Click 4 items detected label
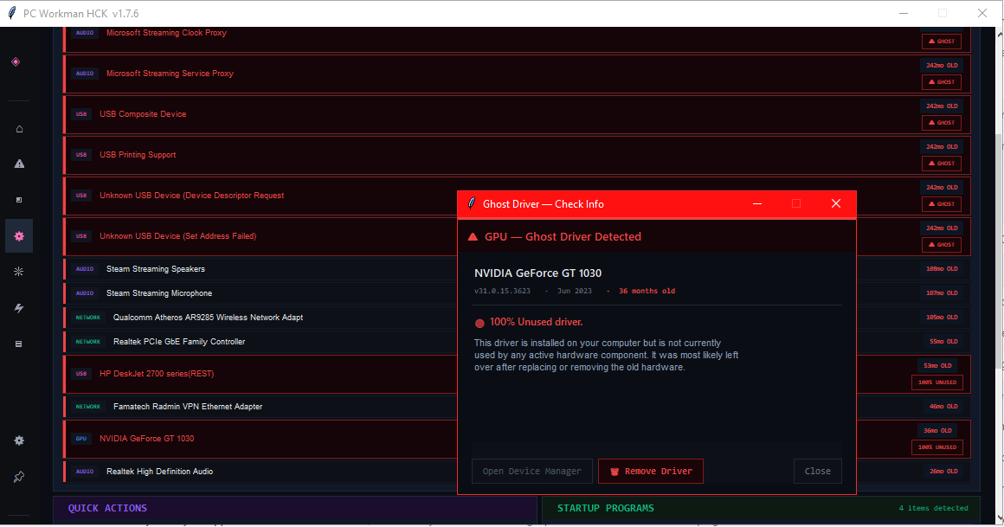 (934, 509)
